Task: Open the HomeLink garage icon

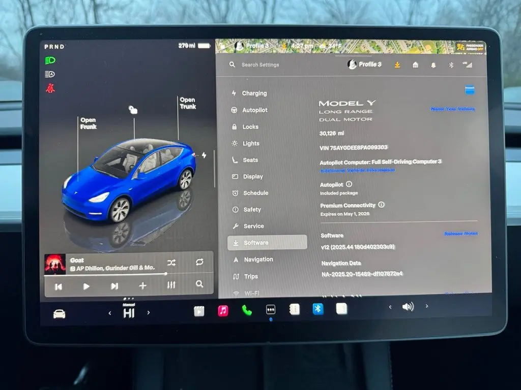Action: click(x=415, y=65)
